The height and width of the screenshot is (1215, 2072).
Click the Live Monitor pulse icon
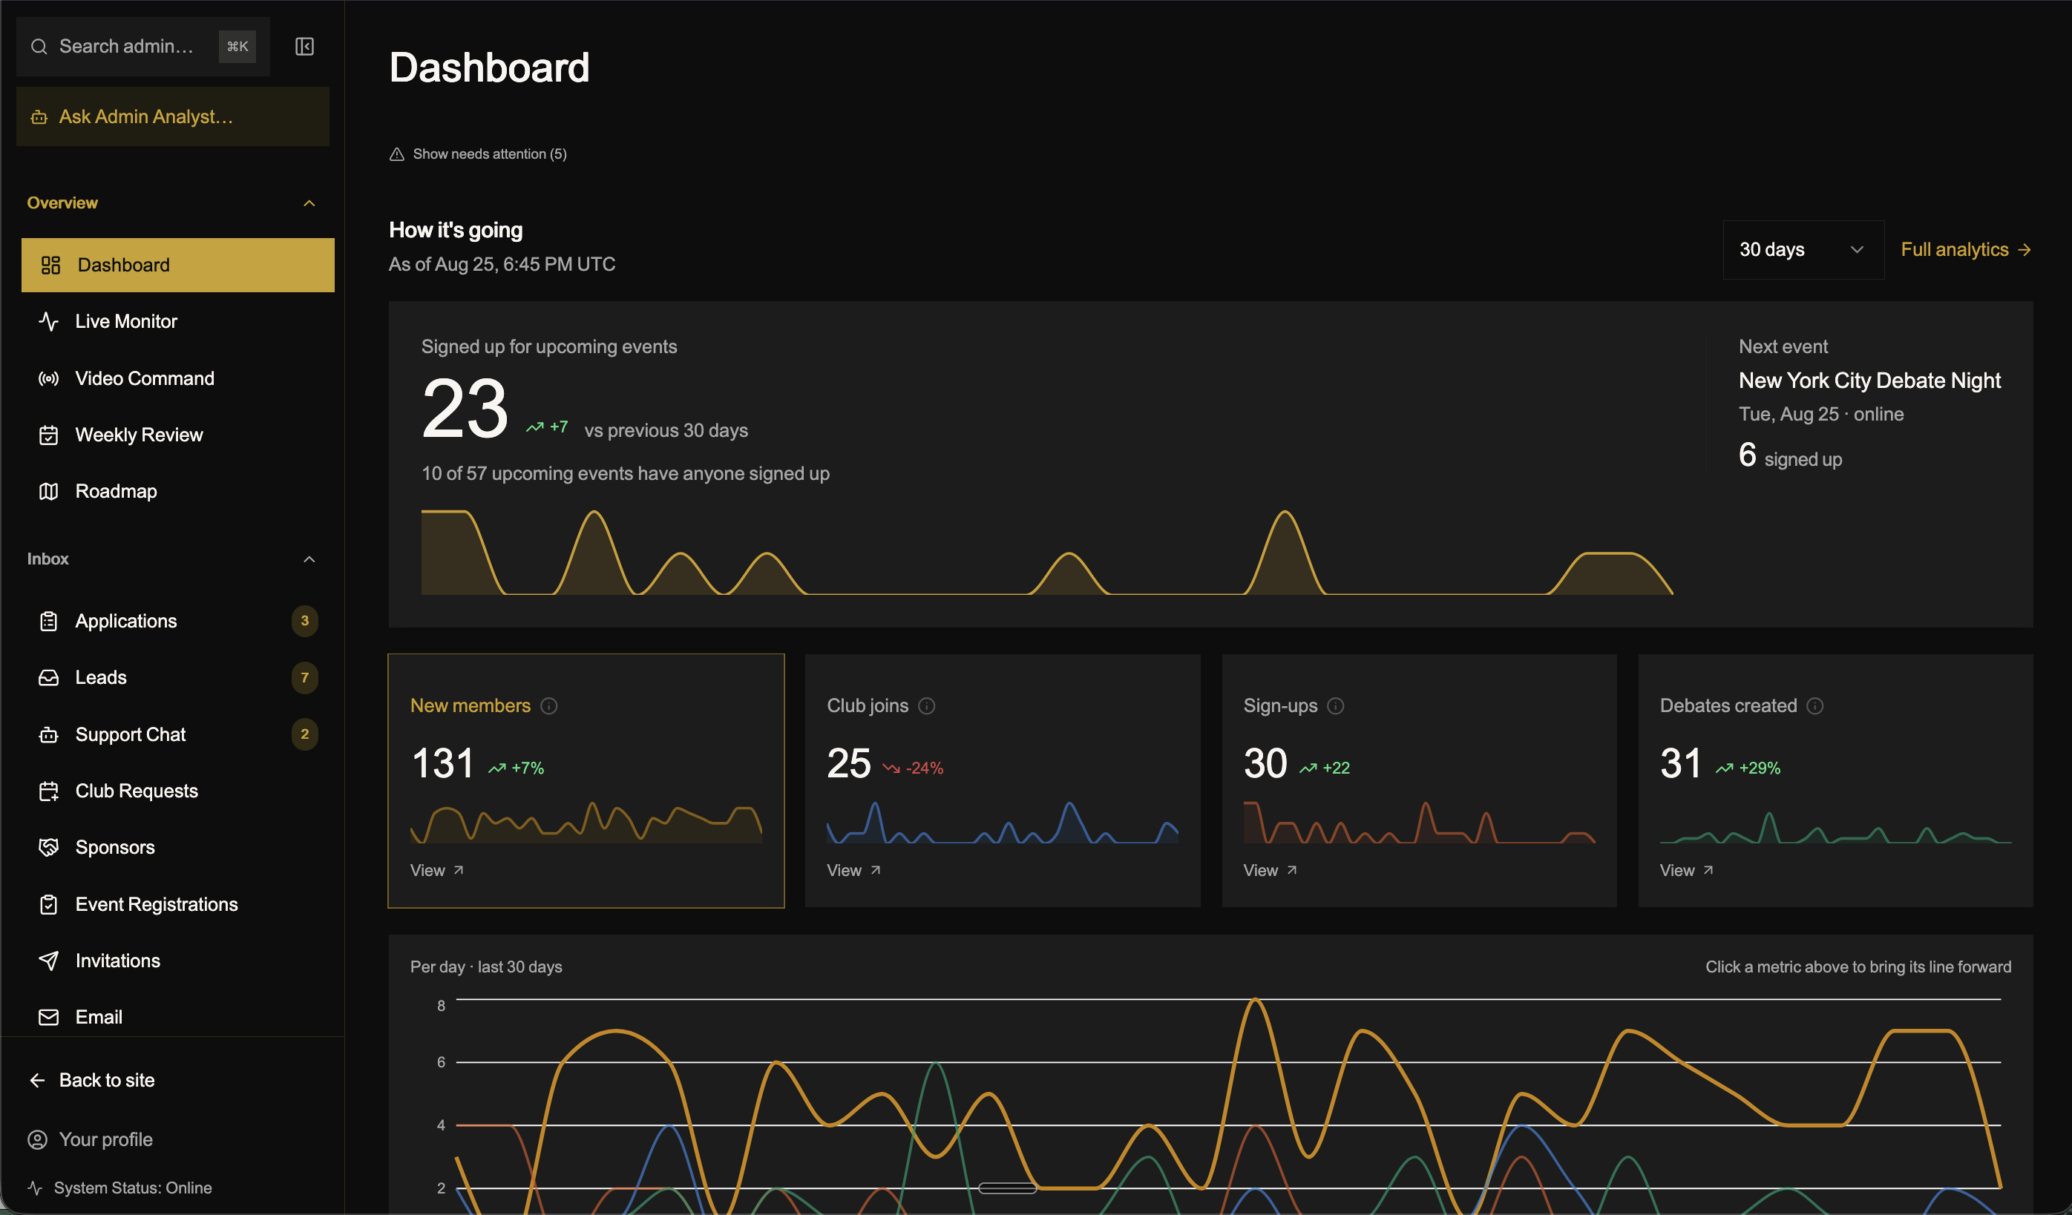point(48,321)
